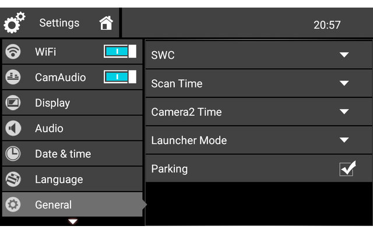Open the Scan Time dropdown

pyautogui.click(x=344, y=83)
